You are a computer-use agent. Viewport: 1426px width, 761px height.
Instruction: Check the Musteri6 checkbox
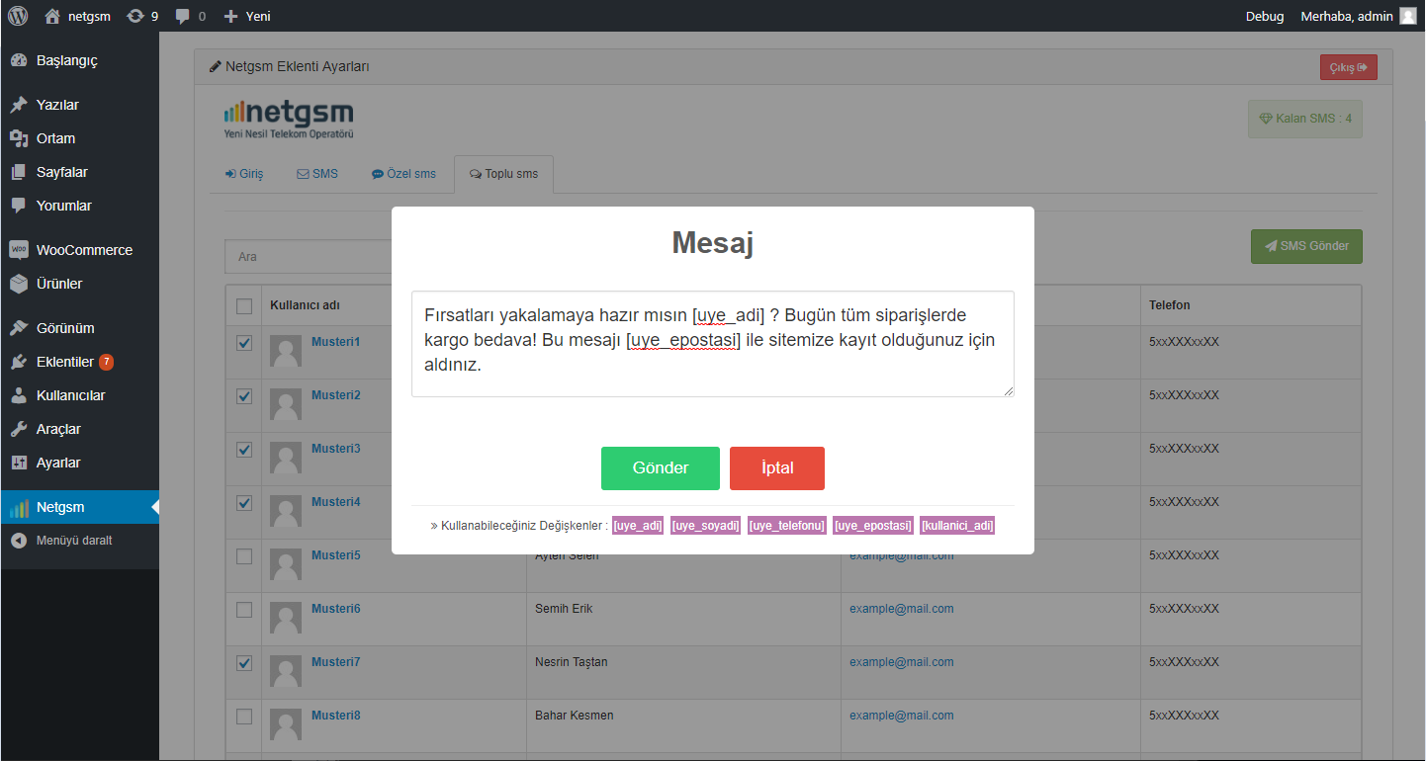(x=244, y=610)
